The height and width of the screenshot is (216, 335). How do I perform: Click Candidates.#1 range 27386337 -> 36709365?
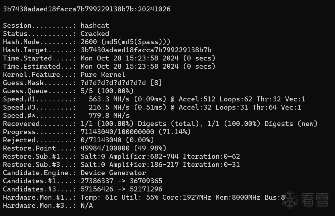click(x=121, y=181)
